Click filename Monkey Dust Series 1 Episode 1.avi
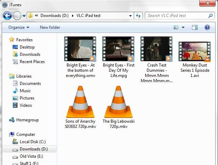218x165 pixels. pyautogui.click(x=195, y=70)
